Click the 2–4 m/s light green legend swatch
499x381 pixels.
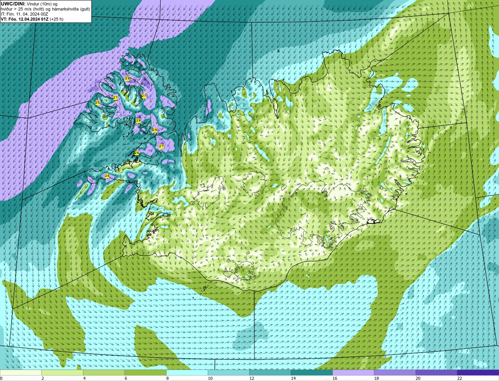coord(62,372)
